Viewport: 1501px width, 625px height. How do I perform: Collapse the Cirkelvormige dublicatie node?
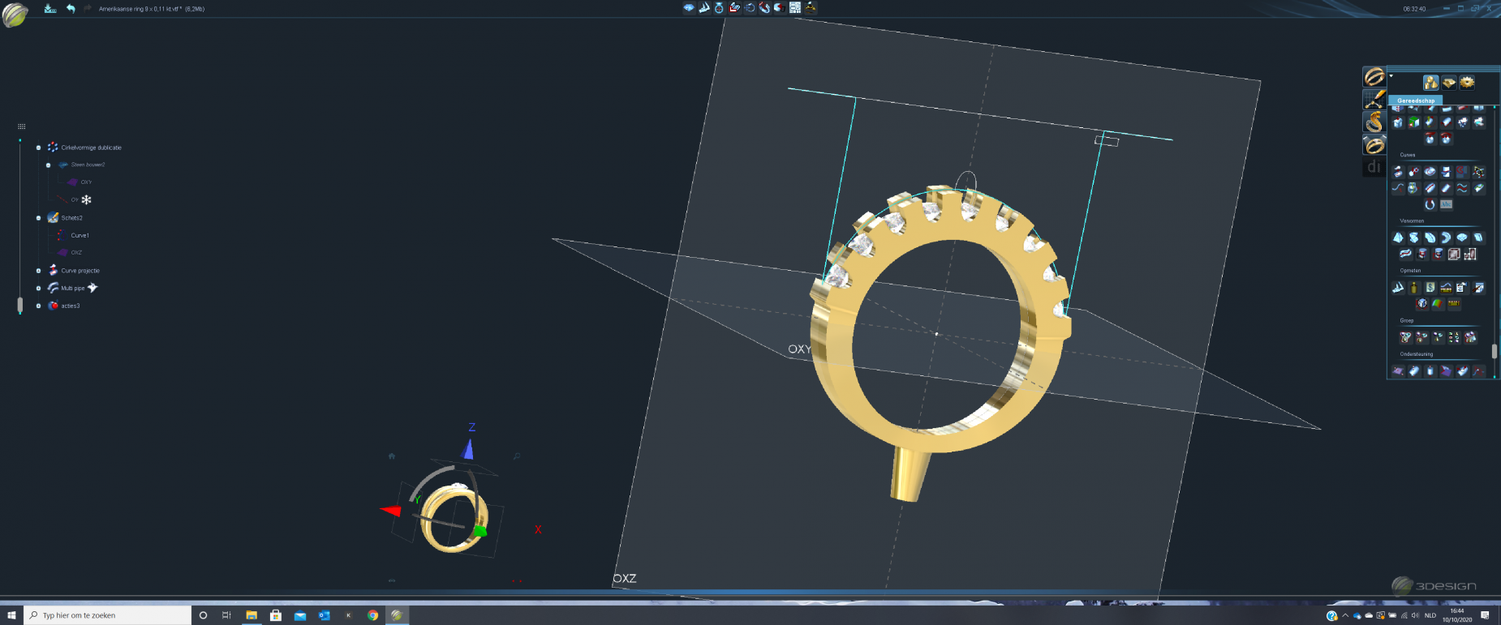pyautogui.click(x=38, y=148)
